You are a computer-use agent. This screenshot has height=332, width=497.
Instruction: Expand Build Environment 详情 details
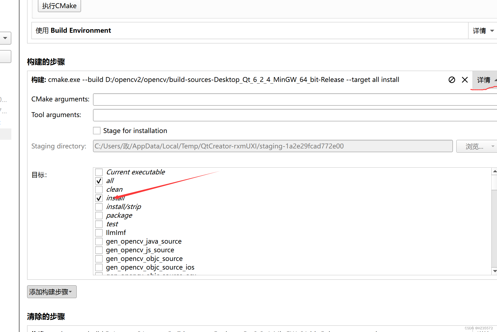click(x=483, y=31)
